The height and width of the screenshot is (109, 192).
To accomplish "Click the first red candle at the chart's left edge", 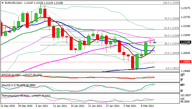I will pyautogui.click(x=1, y=29).
